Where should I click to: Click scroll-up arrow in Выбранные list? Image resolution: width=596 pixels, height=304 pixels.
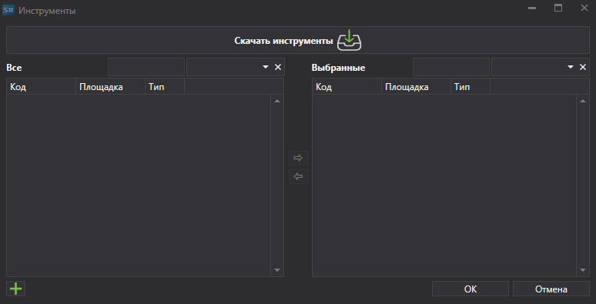pyautogui.click(x=583, y=101)
